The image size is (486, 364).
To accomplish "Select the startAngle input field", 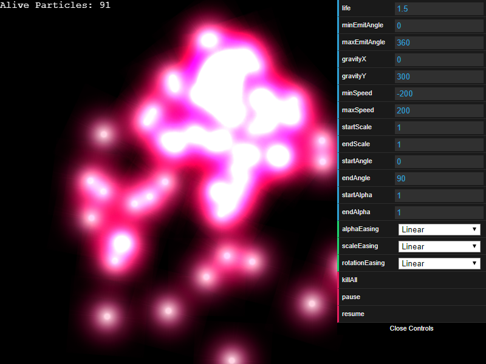I will [x=439, y=161].
